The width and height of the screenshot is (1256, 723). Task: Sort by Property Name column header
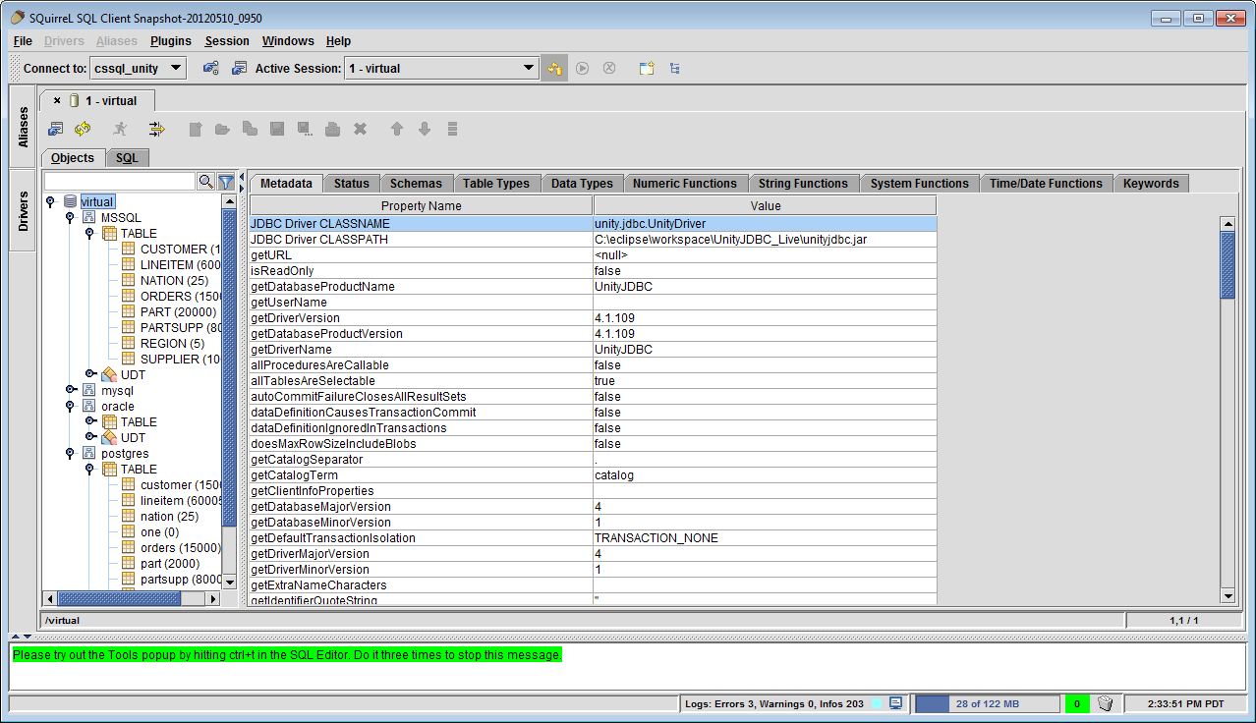click(421, 205)
